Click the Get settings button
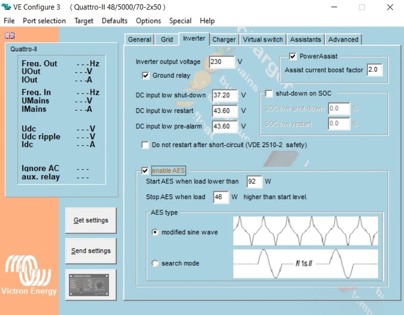 pos(91,220)
